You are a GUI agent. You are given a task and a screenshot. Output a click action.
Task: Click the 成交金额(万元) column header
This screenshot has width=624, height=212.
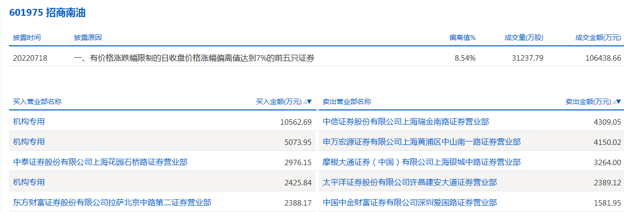[x=598, y=37]
